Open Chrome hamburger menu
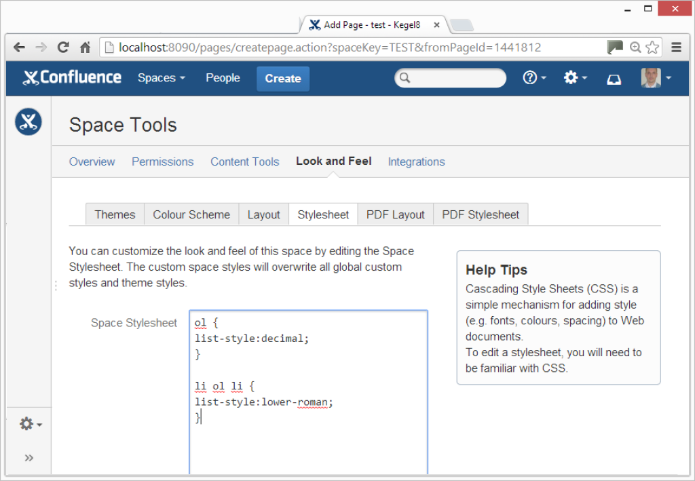Image resolution: width=695 pixels, height=481 pixels. (x=676, y=47)
